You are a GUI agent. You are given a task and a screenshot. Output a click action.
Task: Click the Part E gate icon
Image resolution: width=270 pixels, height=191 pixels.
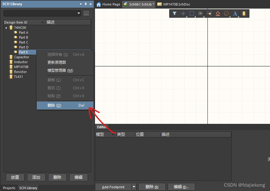(x=16, y=52)
